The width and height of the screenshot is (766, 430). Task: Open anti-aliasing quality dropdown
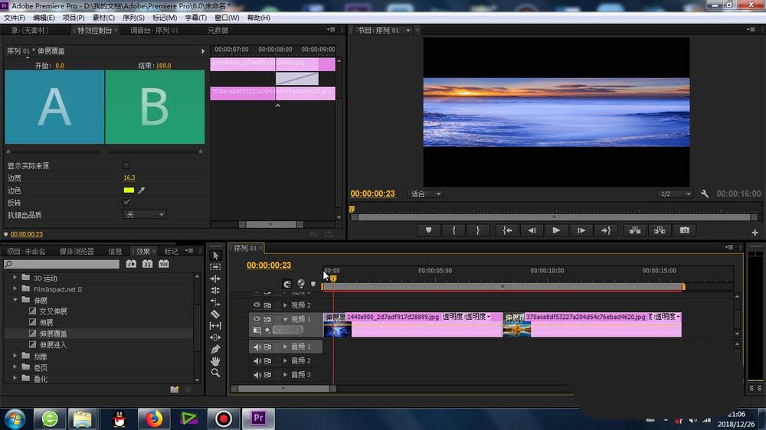click(144, 215)
